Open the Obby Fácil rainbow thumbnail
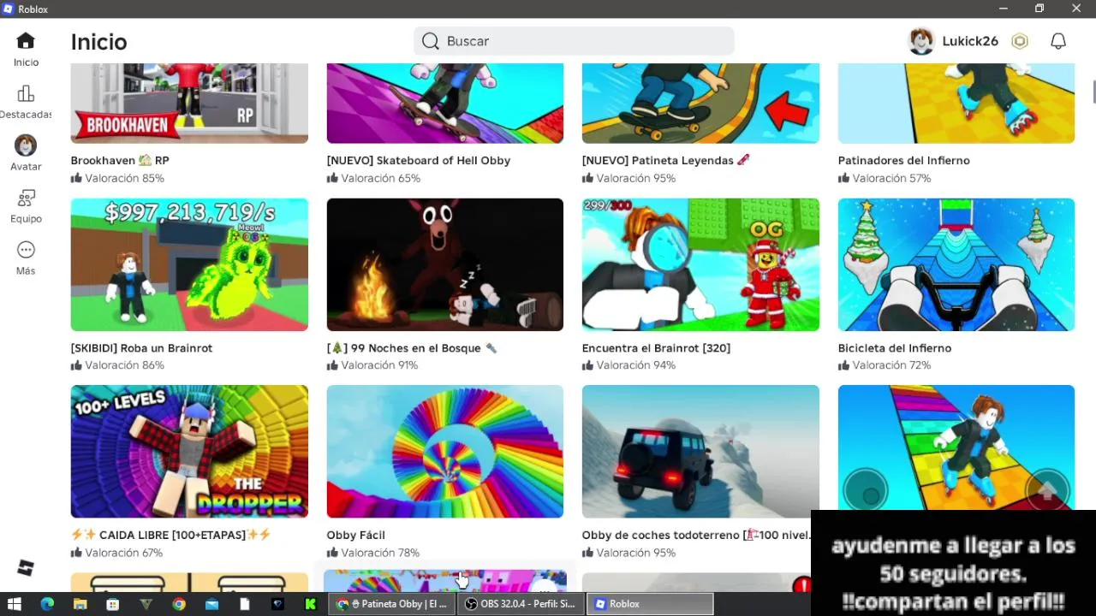 pyautogui.click(x=445, y=451)
